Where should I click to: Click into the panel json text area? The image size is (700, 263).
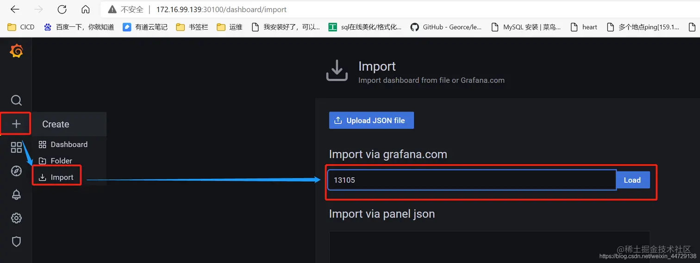(489, 247)
